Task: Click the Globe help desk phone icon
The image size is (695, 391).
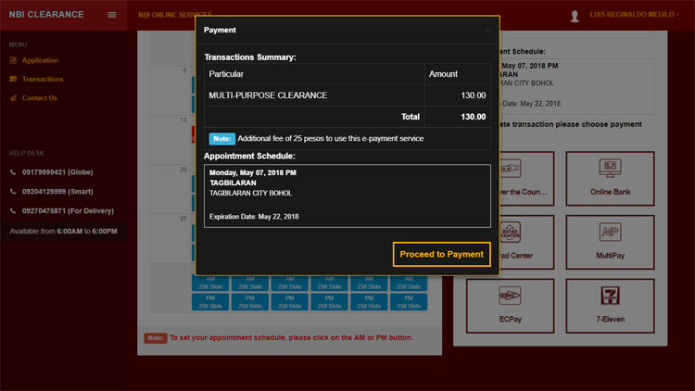Action: [x=13, y=172]
